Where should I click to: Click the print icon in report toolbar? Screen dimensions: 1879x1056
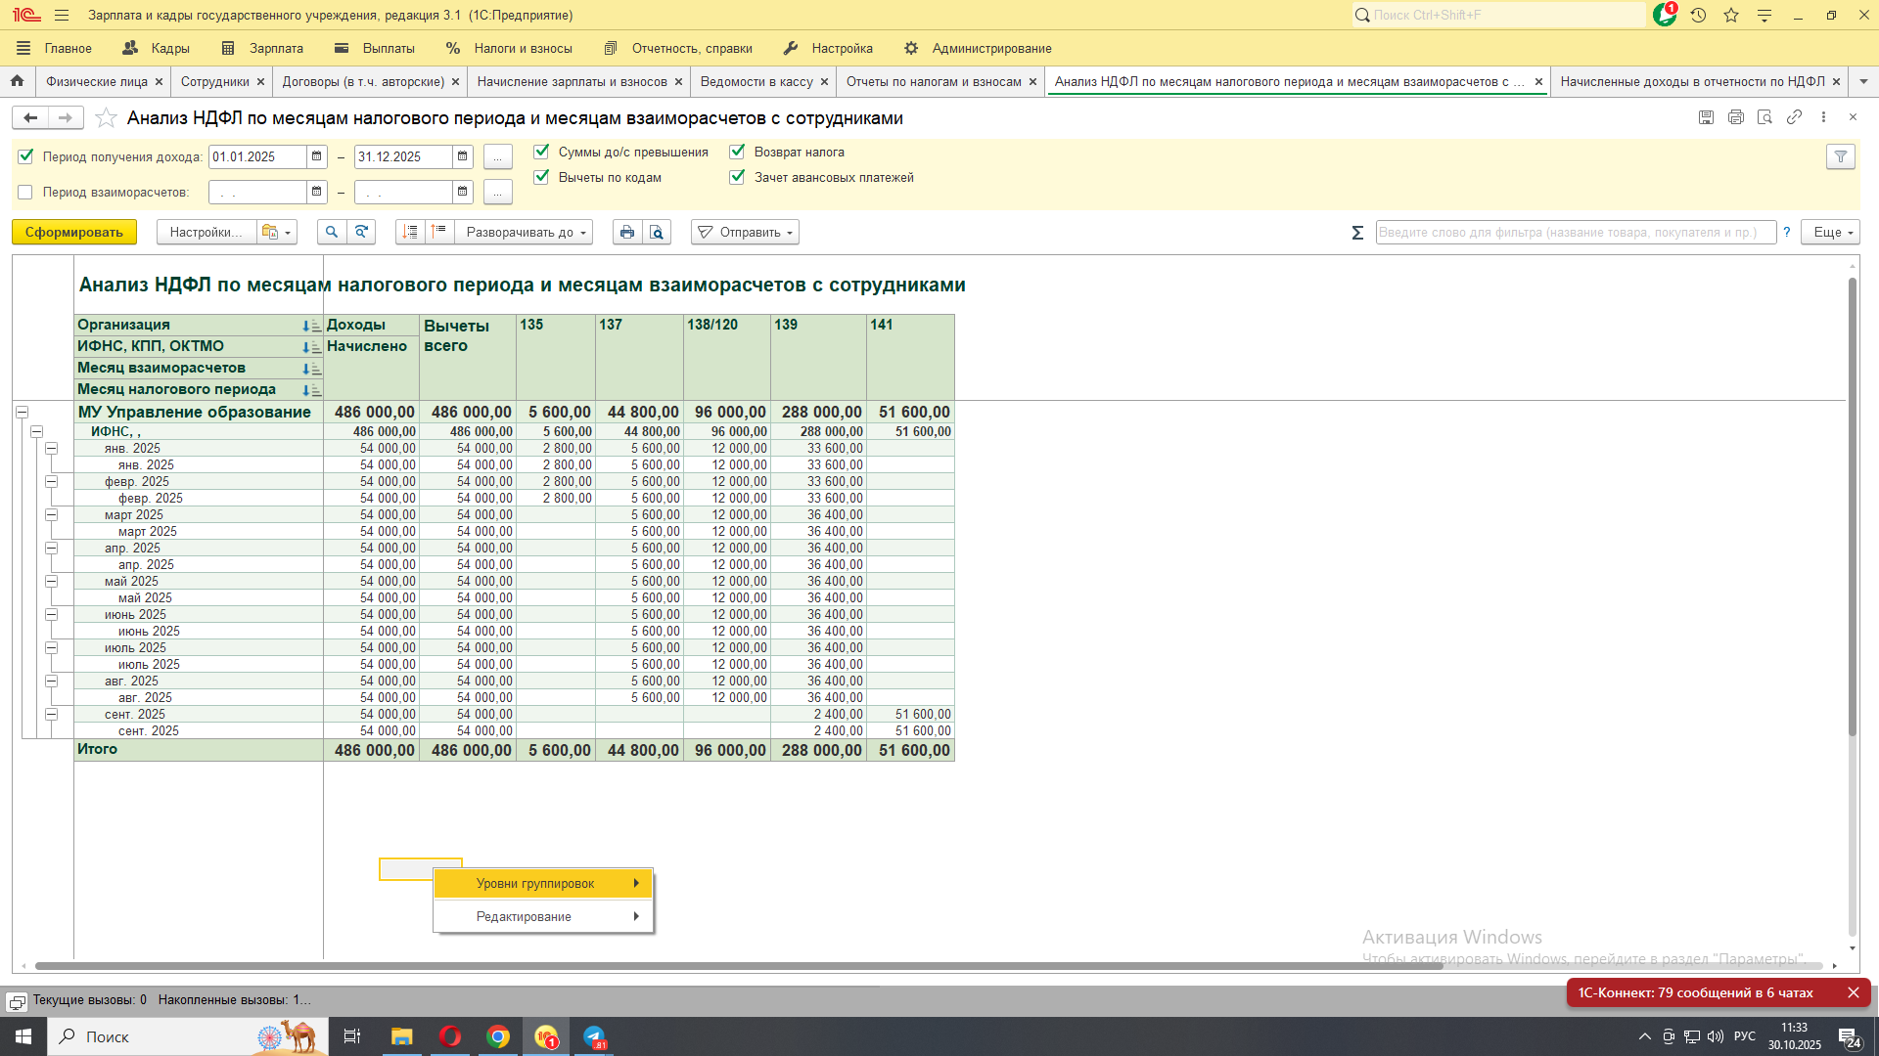[627, 233]
